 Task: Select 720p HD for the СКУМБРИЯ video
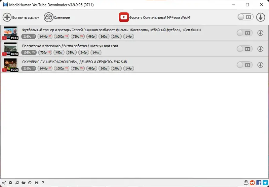(x=78, y=68)
